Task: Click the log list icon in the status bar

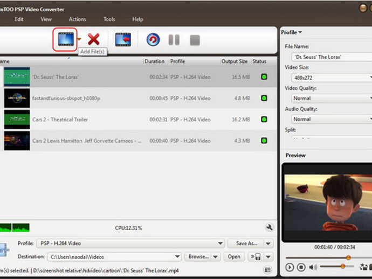Action: [267, 270]
